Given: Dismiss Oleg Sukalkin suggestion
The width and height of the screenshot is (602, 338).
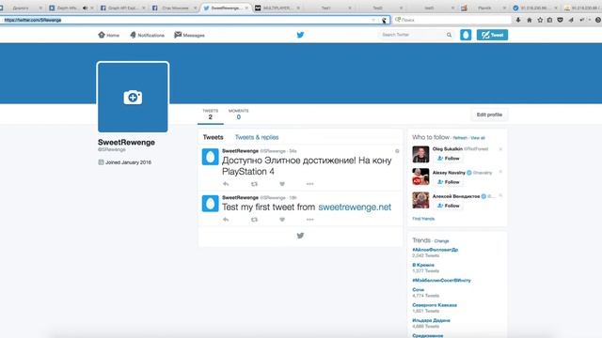Looking at the screenshot, I should (500, 148).
